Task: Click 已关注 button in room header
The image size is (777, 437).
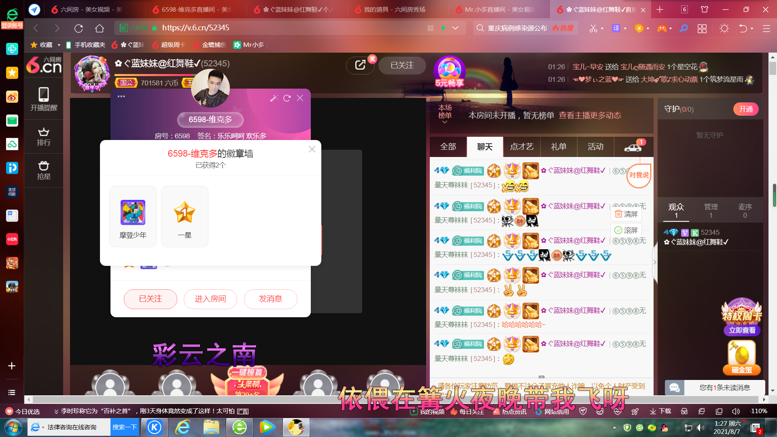Action: coord(402,65)
